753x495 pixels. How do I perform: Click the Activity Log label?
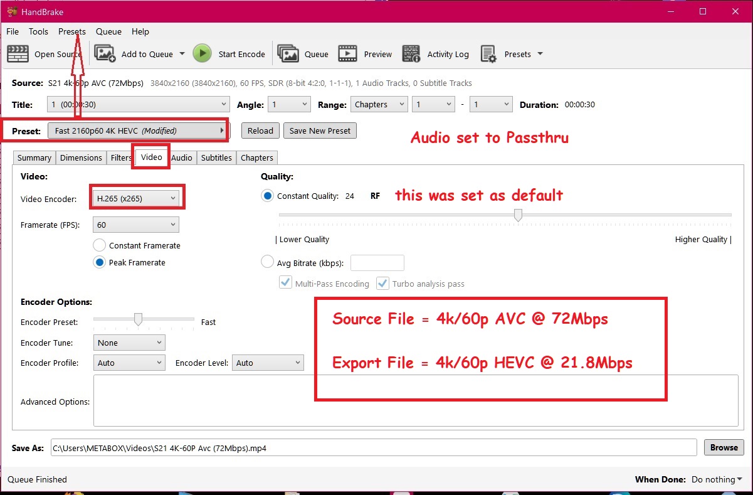tap(448, 54)
